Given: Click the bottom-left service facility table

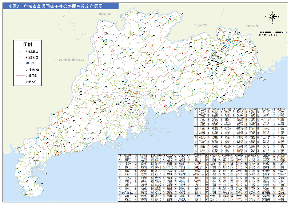Looking at the screenshot, I should pos(161,177).
